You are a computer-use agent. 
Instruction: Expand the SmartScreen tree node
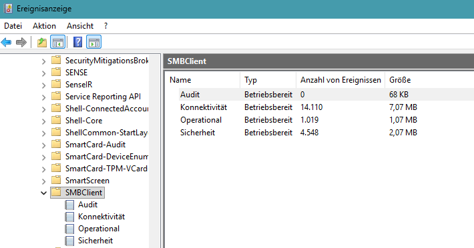(x=43, y=181)
